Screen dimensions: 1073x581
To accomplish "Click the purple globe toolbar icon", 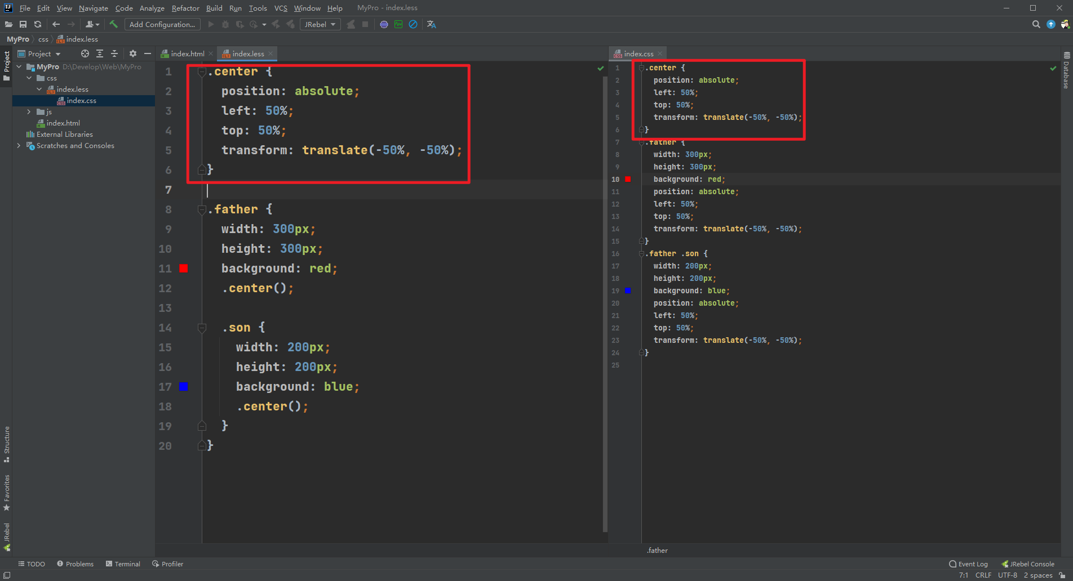I will point(384,24).
